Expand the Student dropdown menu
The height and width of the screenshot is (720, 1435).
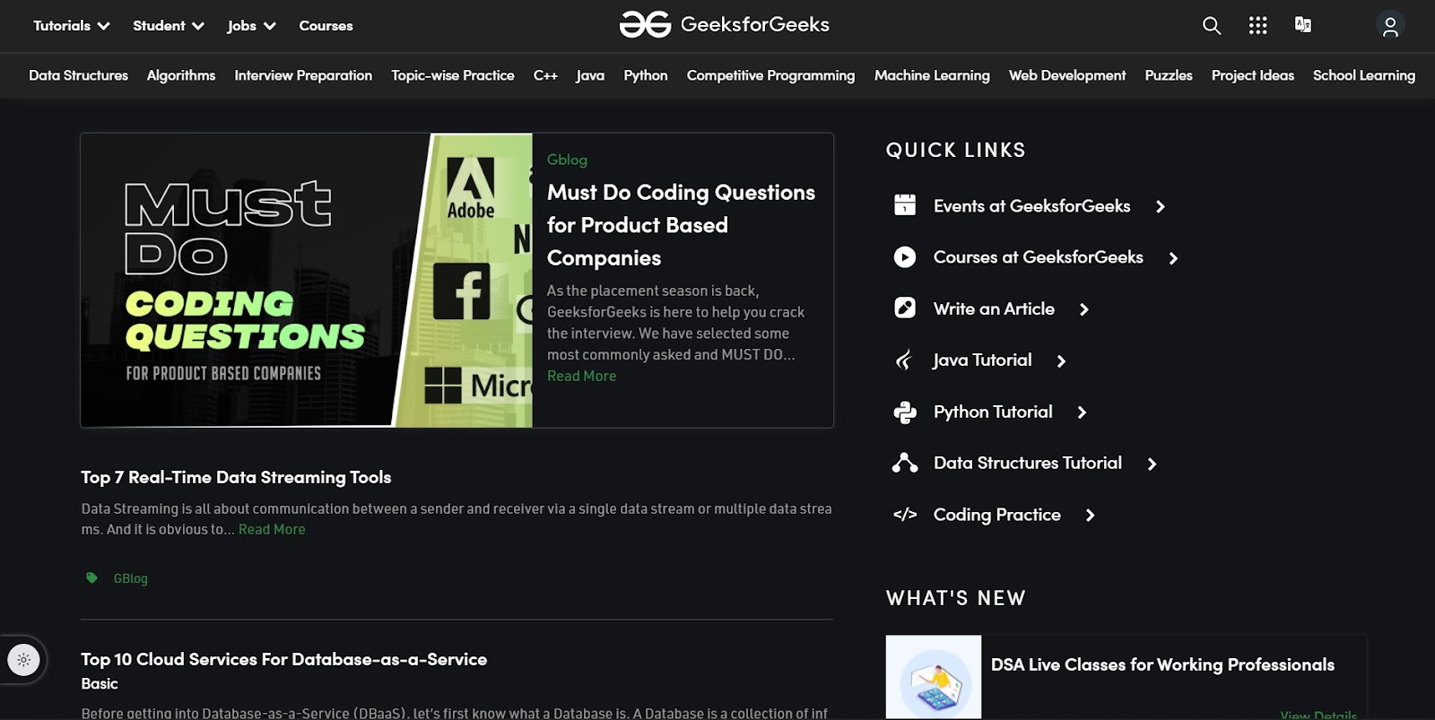tap(169, 26)
